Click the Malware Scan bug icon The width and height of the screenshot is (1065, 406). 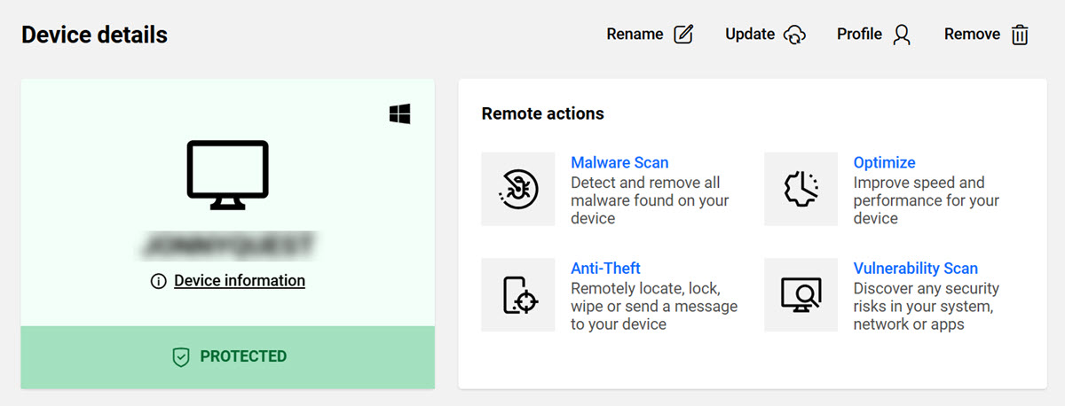(517, 189)
